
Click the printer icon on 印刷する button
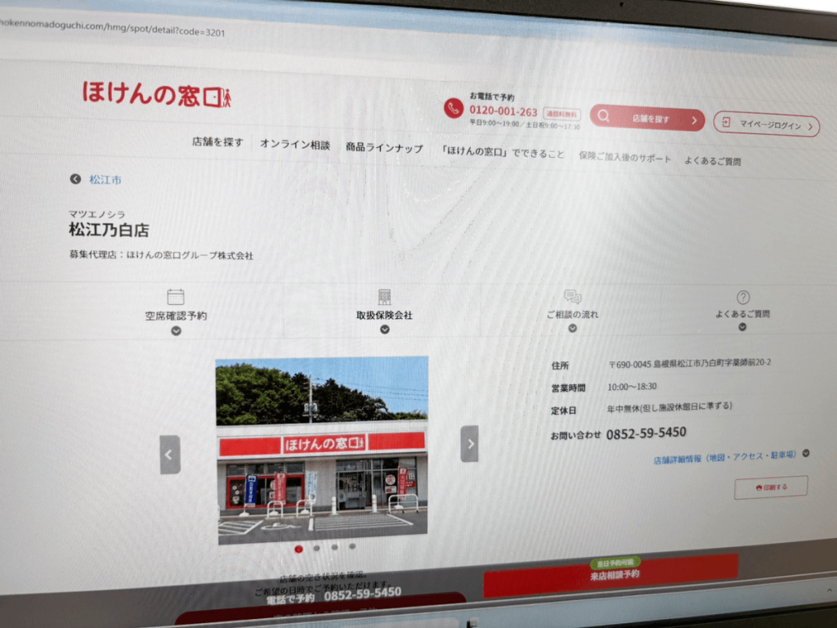coord(758,487)
